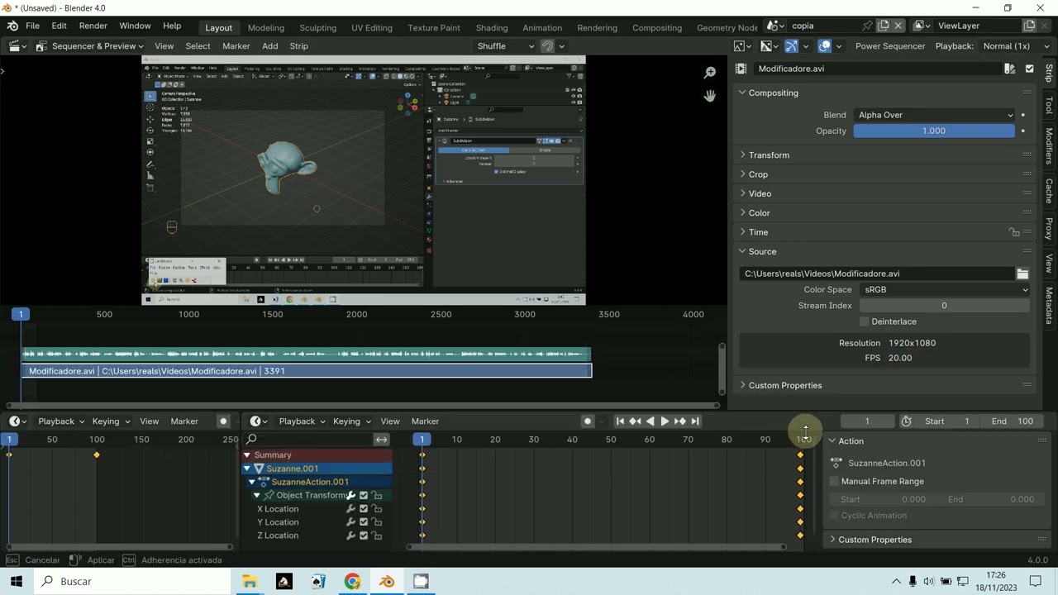Create a new scene copy next to copia
The image size is (1058, 595).
(884, 26)
